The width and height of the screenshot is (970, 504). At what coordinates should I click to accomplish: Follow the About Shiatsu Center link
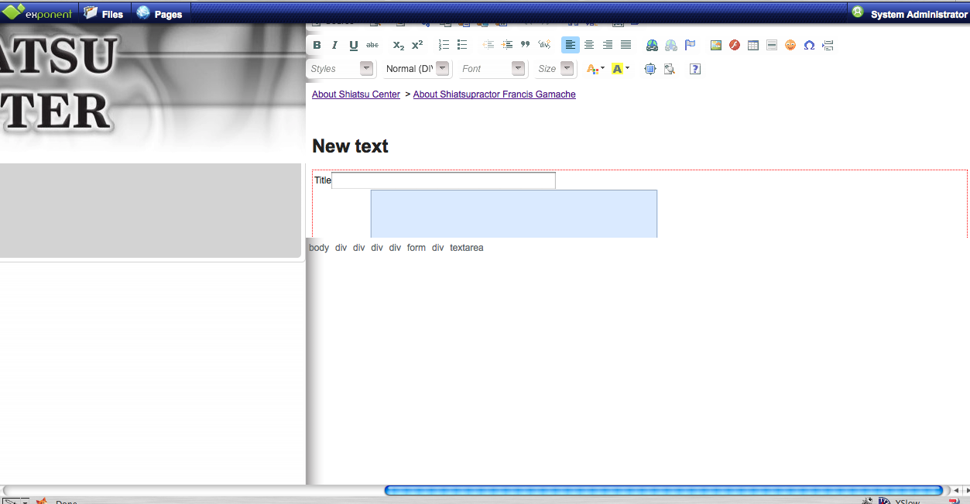click(x=356, y=94)
